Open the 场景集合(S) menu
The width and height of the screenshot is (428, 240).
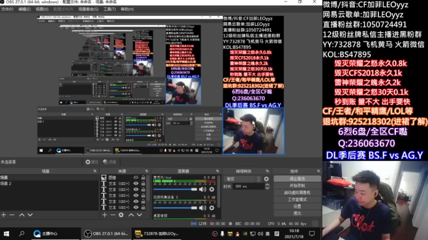(x=88, y=9)
